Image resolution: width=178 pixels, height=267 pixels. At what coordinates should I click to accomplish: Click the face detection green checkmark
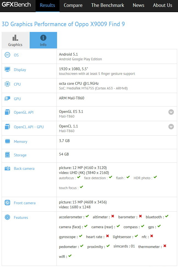111,177
